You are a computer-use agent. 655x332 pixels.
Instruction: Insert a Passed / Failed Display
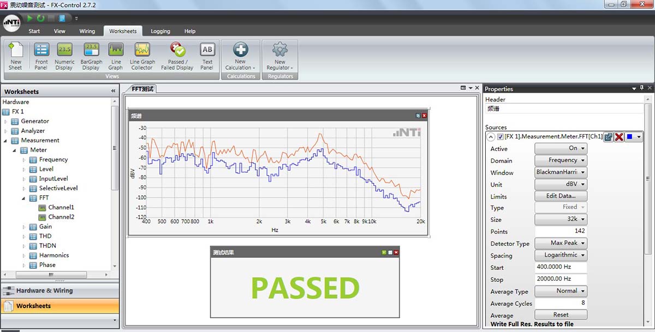(x=177, y=56)
